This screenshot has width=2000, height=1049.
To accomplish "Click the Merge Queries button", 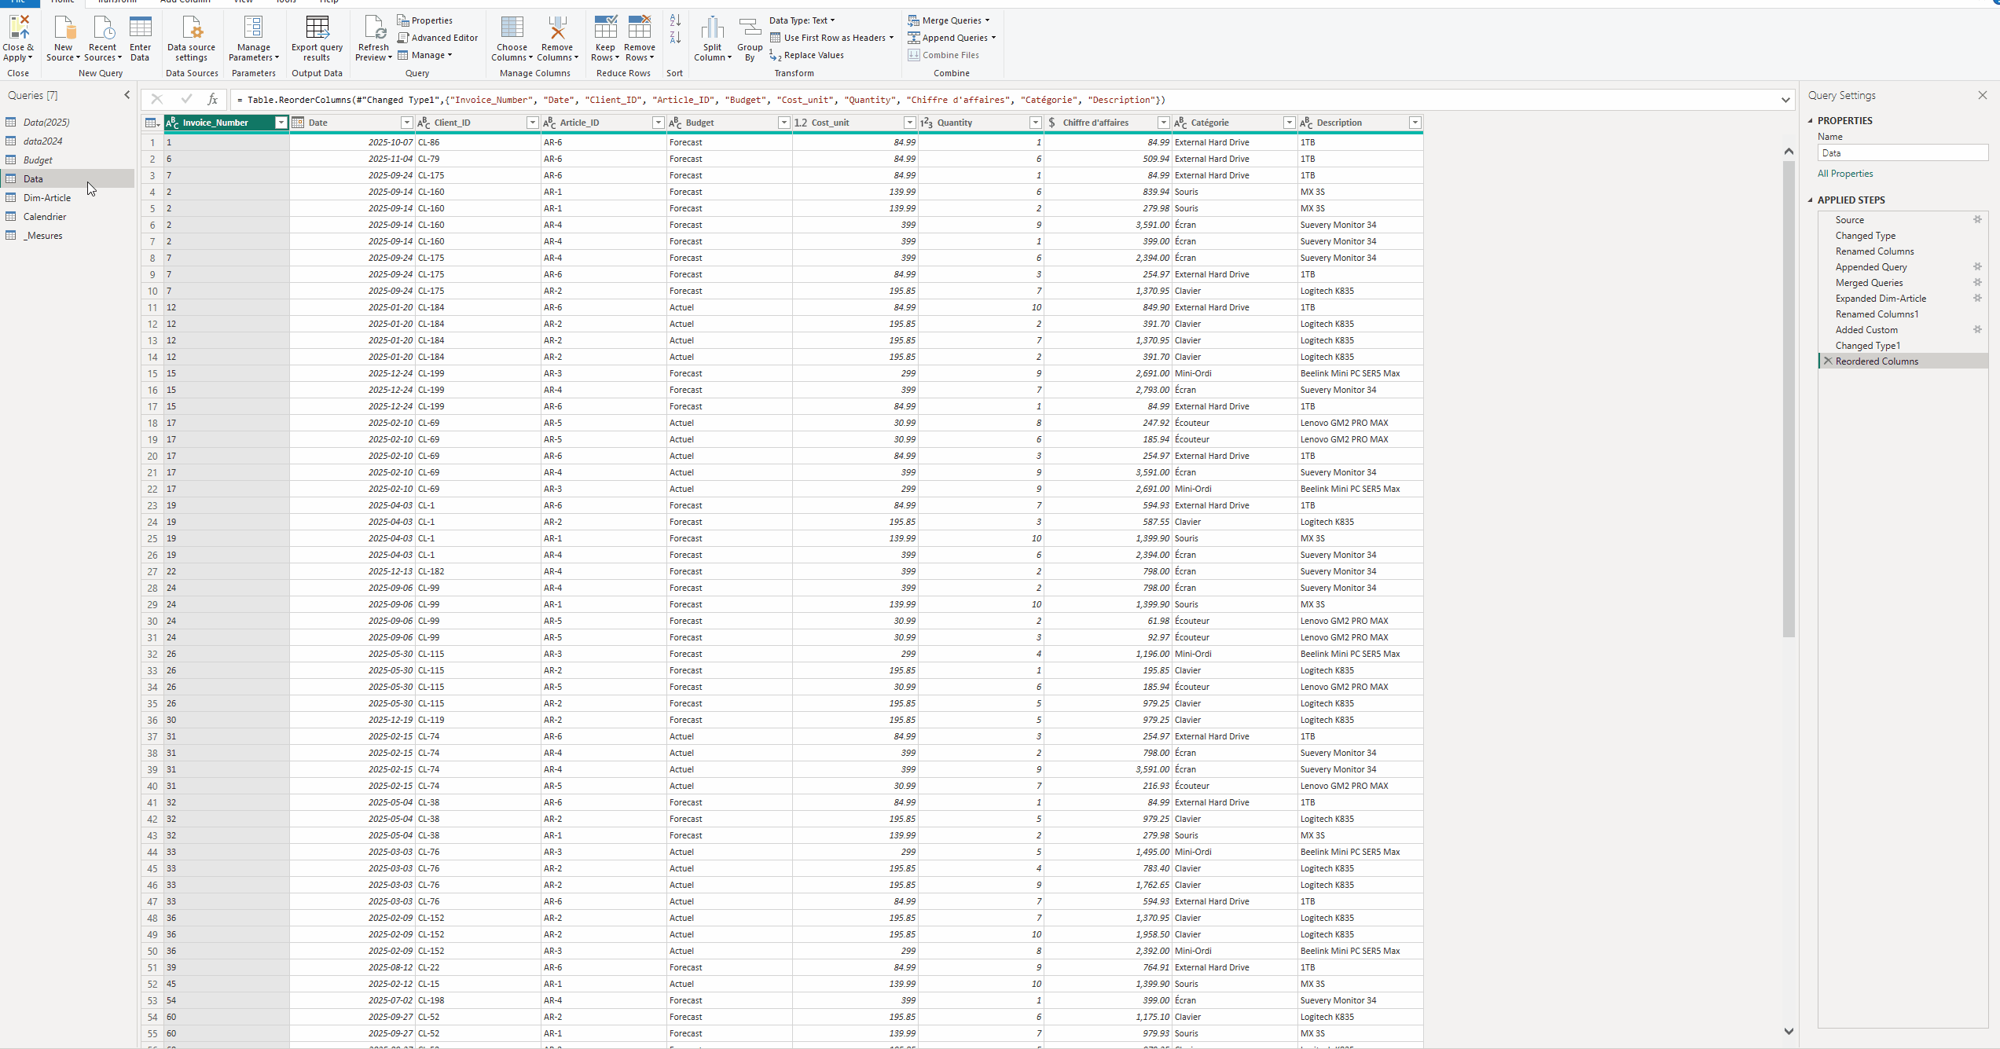I will 949,20.
